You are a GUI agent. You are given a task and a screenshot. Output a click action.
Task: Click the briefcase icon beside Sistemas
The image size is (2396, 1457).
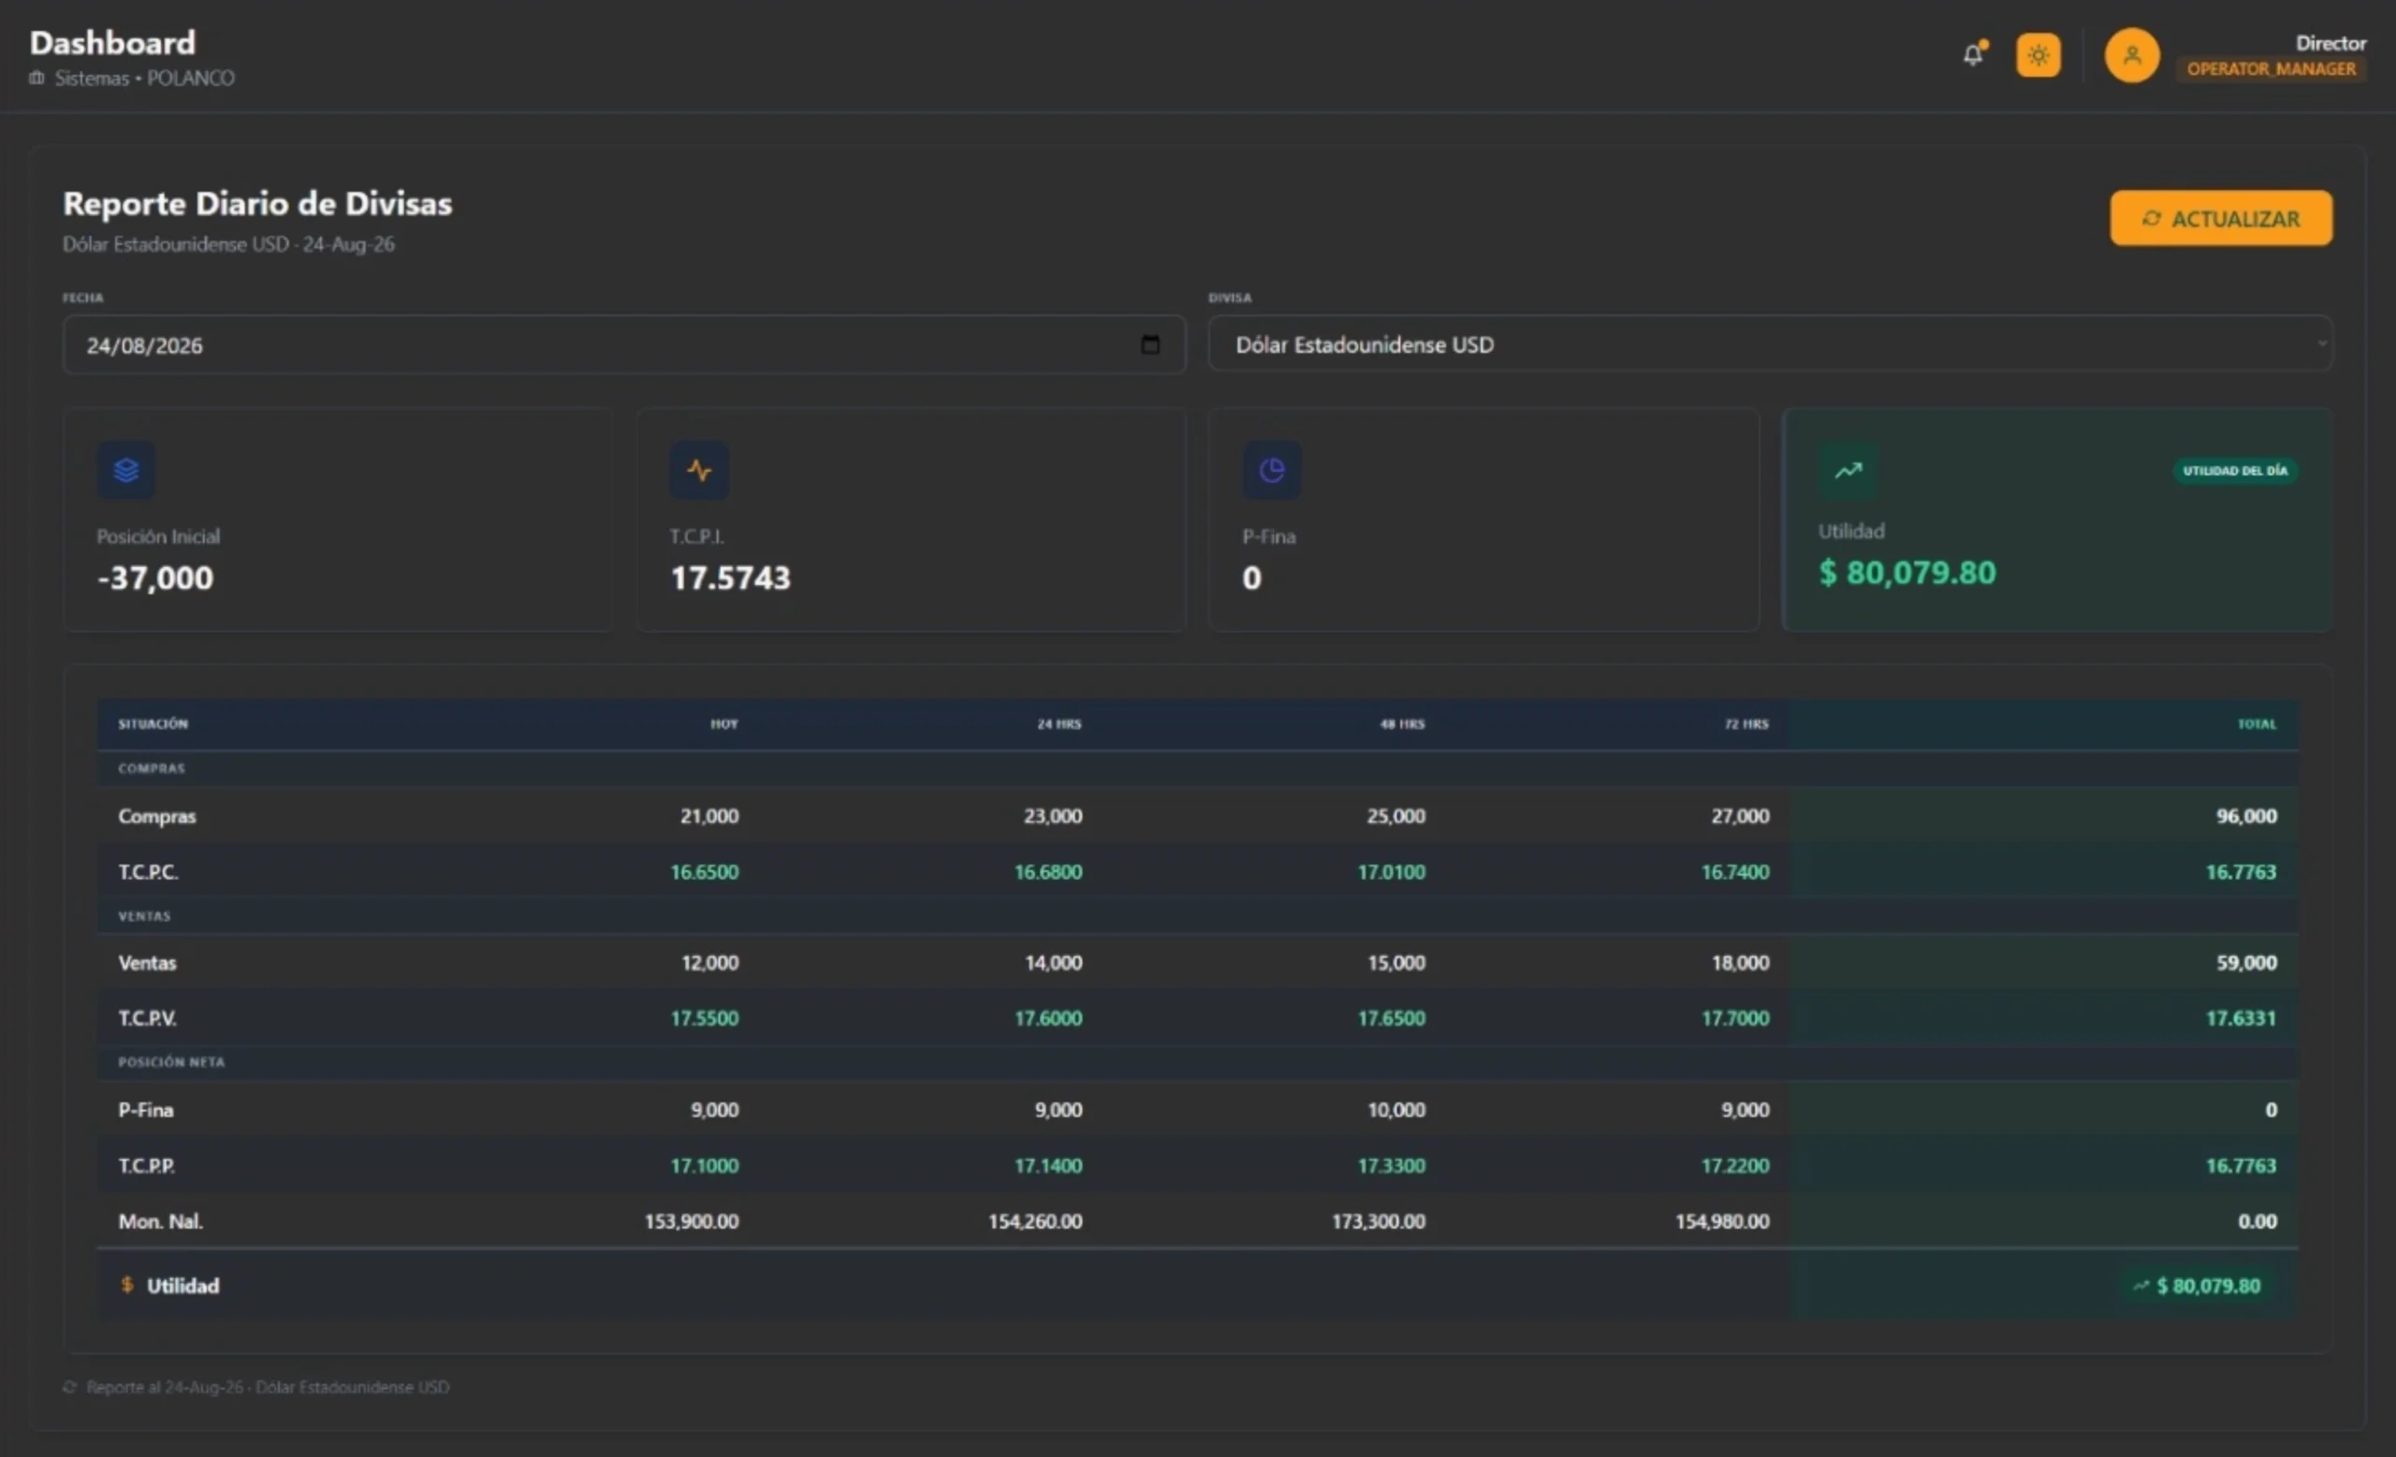click(37, 78)
